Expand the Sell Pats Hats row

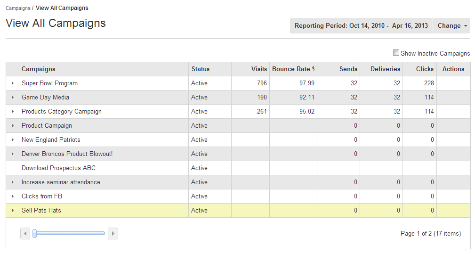coord(13,210)
